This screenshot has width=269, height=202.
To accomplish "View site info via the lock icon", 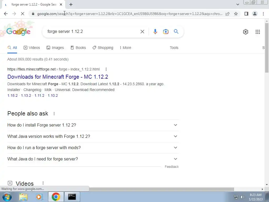I will [33, 14].
